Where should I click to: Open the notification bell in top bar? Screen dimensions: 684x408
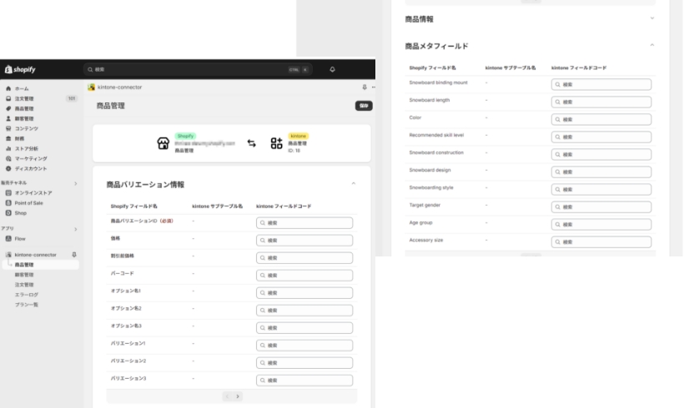tap(332, 69)
